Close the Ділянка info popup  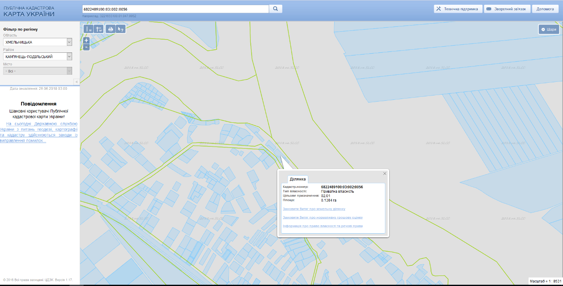385,173
